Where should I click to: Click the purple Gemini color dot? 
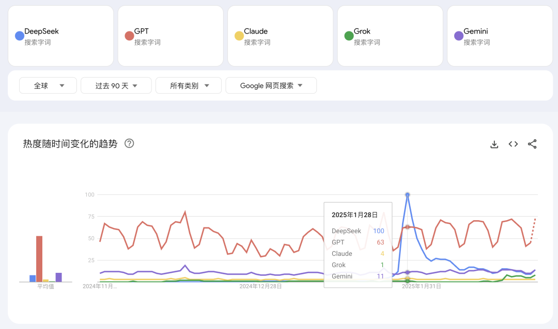459,36
